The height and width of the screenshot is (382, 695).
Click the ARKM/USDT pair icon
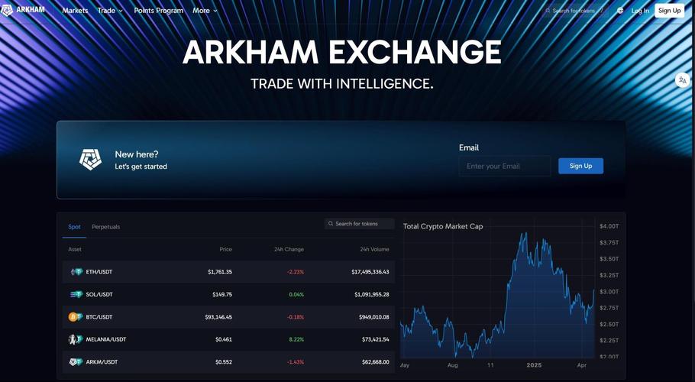(x=76, y=362)
